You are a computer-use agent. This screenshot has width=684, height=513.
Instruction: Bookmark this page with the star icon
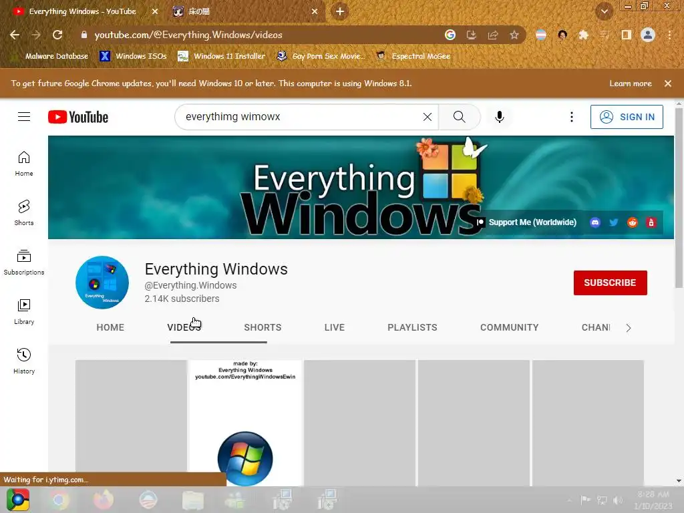[514, 35]
